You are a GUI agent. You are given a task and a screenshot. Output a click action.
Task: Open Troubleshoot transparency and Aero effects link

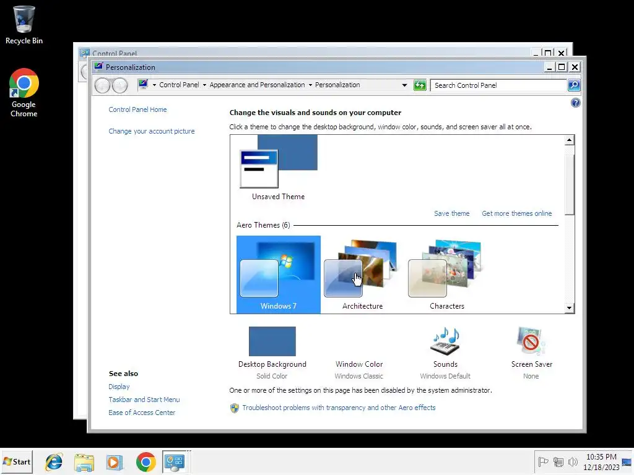point(339,408)
